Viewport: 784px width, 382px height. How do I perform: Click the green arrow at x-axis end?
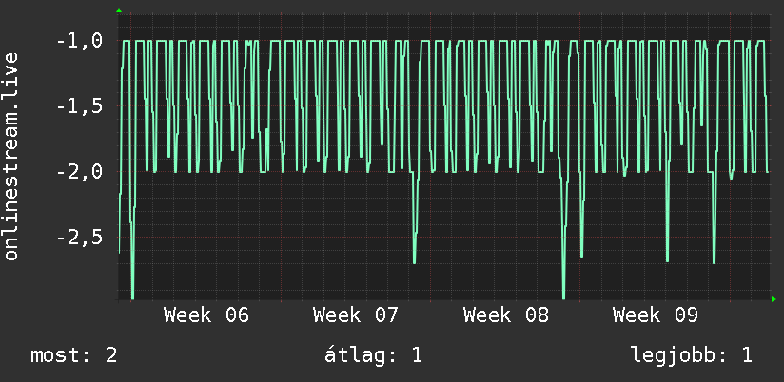[774, 299]
